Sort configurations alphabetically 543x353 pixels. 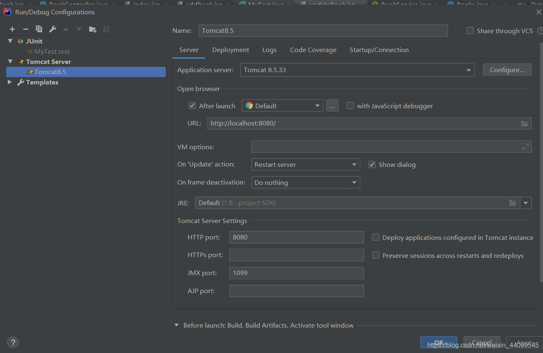106,29
